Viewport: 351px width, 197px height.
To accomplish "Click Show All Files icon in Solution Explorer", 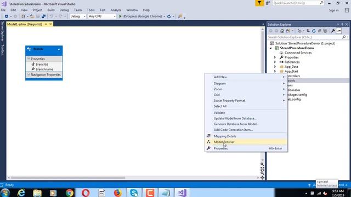I will tap(325, 31).
